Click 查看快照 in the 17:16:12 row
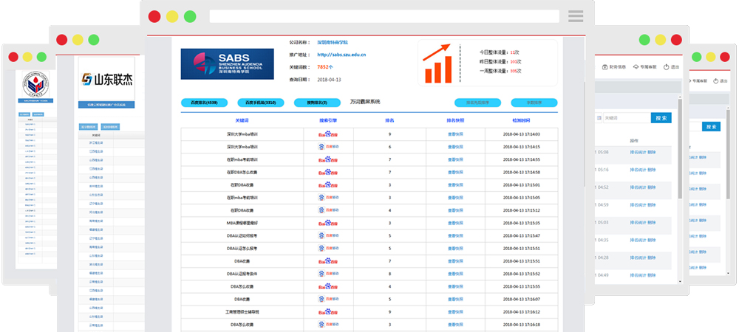739x332 pixels. (455, 312)
